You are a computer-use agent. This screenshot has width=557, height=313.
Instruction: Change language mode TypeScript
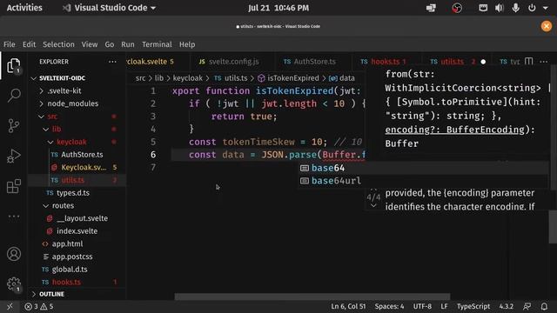[473, 307]
